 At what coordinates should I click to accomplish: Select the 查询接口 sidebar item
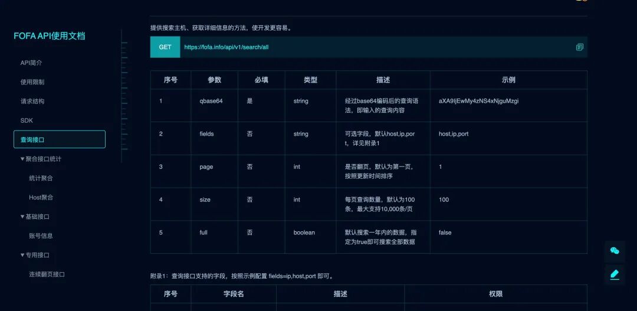pos(60,139)
